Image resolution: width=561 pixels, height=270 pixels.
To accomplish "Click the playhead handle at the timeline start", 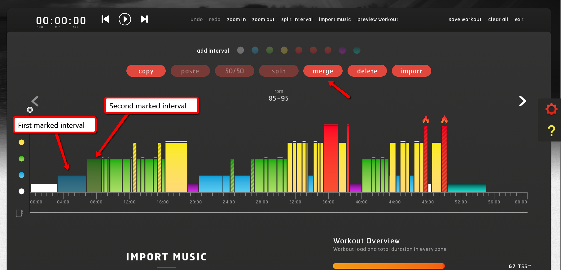I will point(30,110).
